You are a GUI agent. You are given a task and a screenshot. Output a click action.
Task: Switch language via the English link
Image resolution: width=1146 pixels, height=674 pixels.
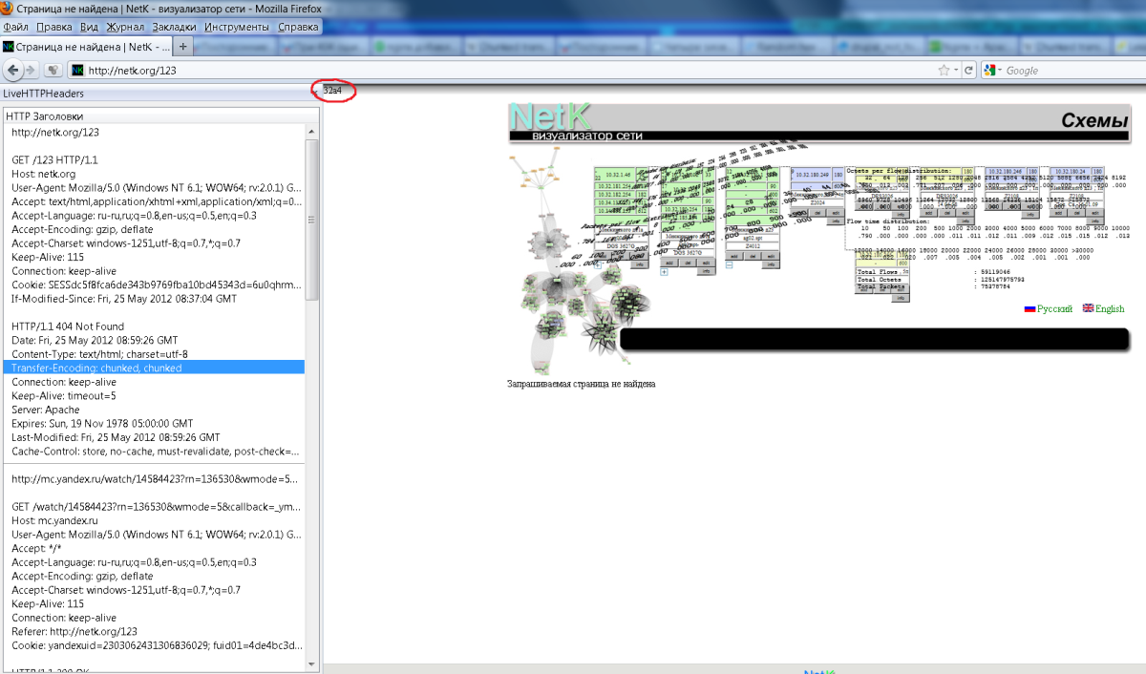[x=1110, y=308]
